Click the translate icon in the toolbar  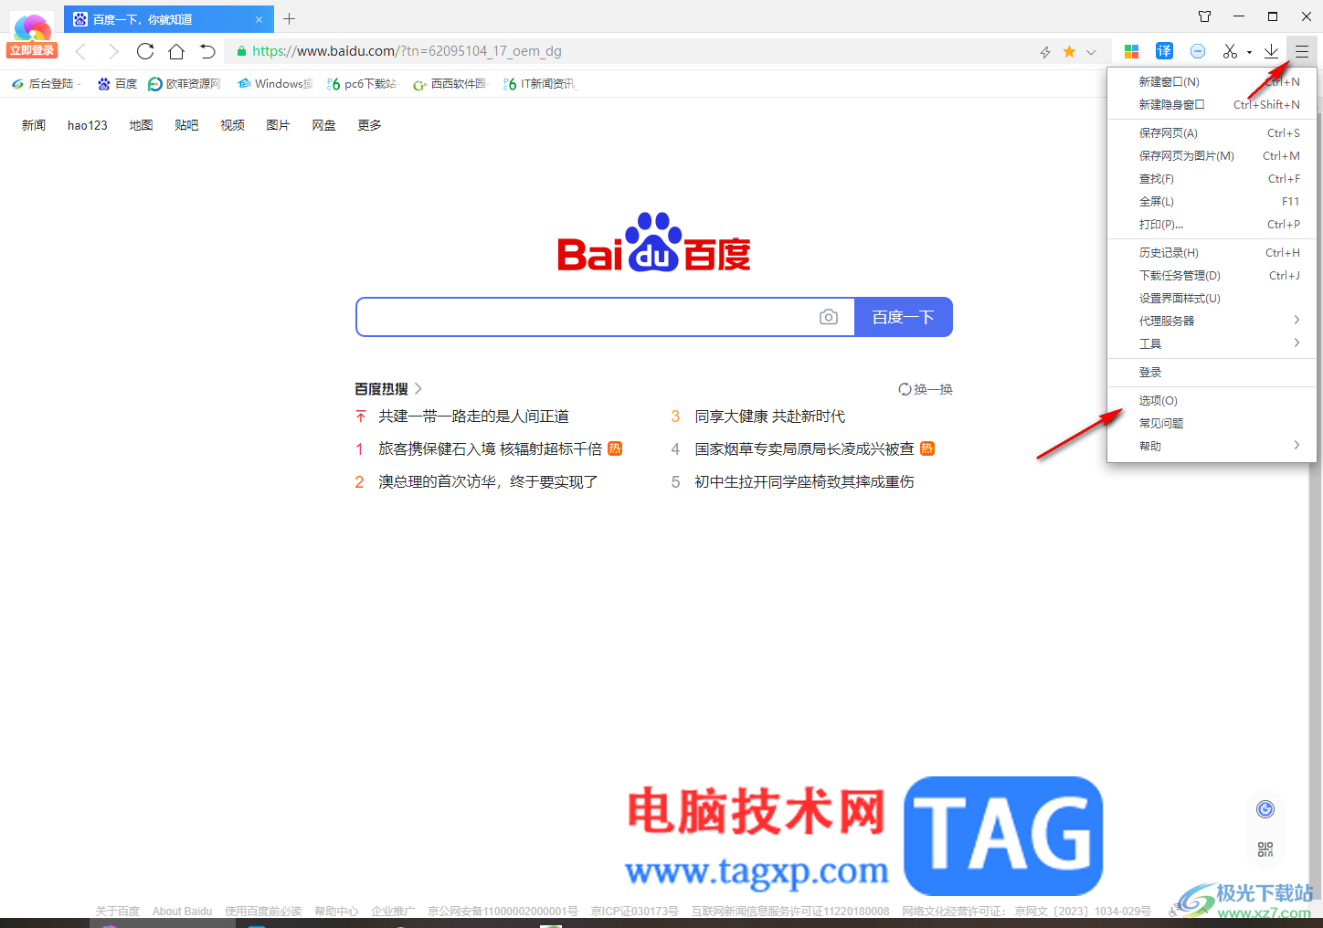[1164, 51]
